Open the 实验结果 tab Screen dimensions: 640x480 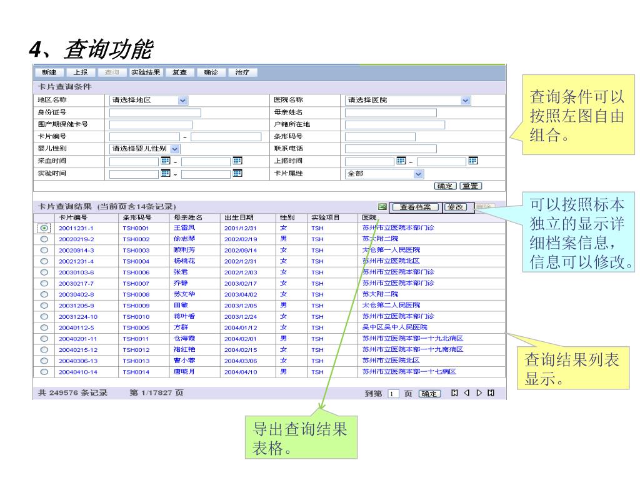146,72
